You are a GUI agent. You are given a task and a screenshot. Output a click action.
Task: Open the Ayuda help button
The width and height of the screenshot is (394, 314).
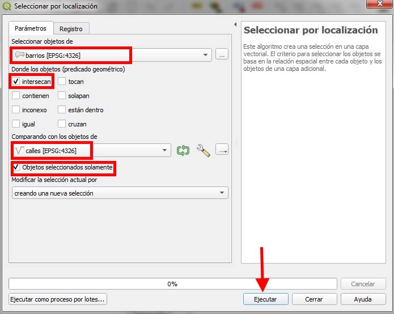pyautogui.click(x=363, y=299)
